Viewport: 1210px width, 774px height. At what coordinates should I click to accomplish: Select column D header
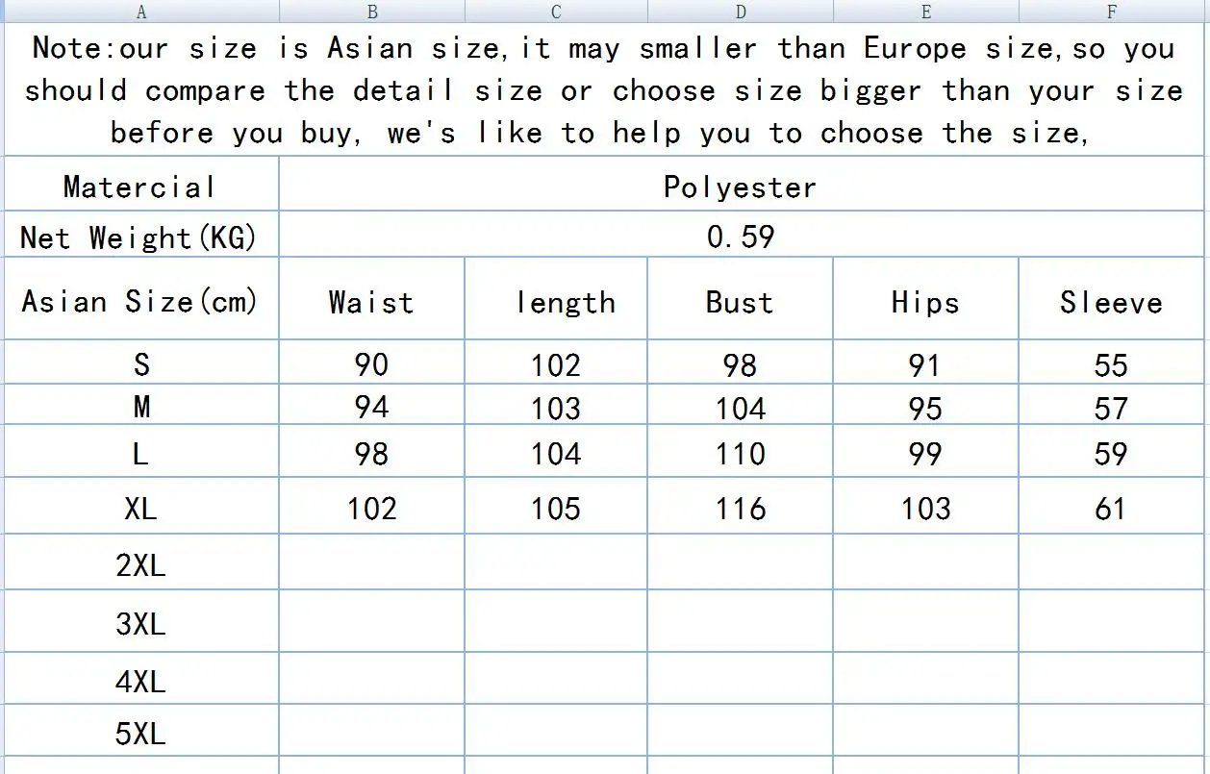point(741,12)
